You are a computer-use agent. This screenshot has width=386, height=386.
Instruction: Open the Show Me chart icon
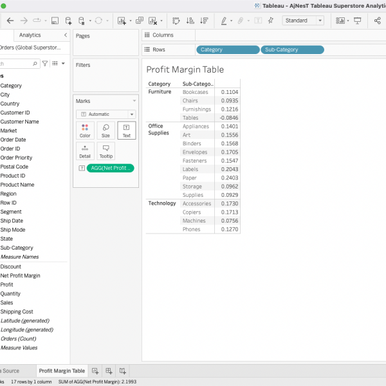tap(340, 21)
